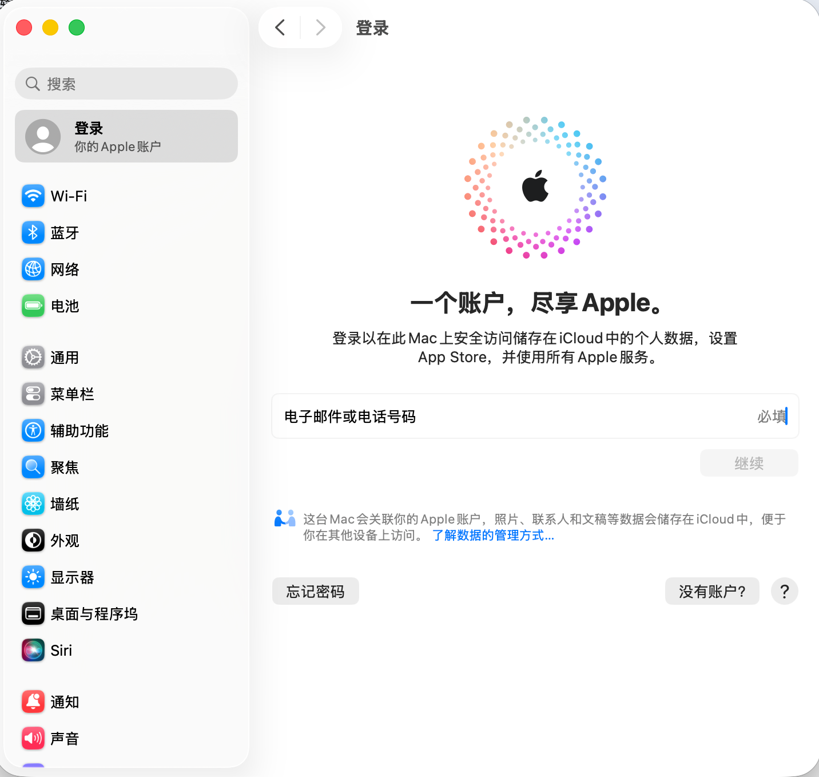Screen dimensions: 819x777
Task: Select the 通知 label in sidebar
Action: (x=65, y=702)
